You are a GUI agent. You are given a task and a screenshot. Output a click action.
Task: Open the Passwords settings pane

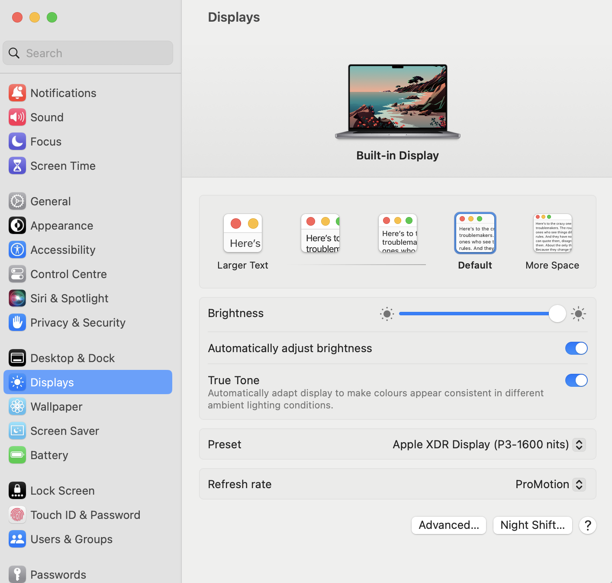point(88,575)
